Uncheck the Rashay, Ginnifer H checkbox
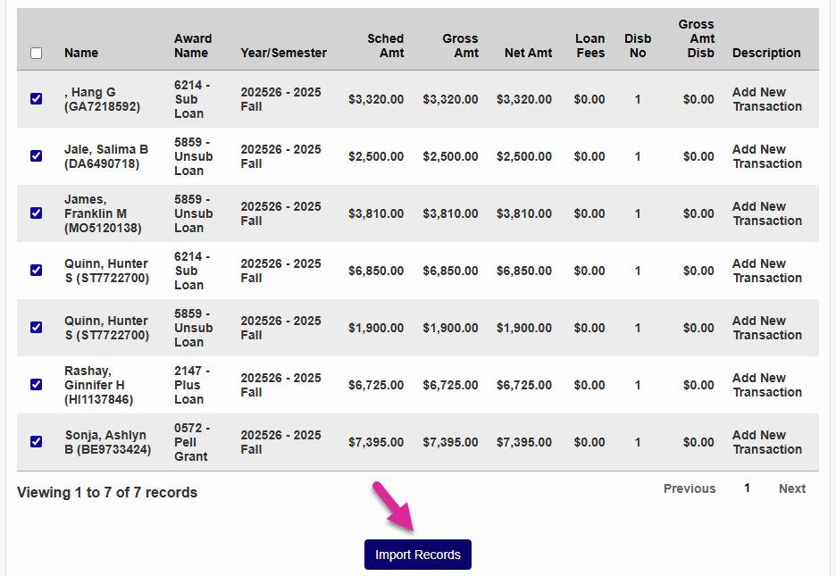 [36, 385]
